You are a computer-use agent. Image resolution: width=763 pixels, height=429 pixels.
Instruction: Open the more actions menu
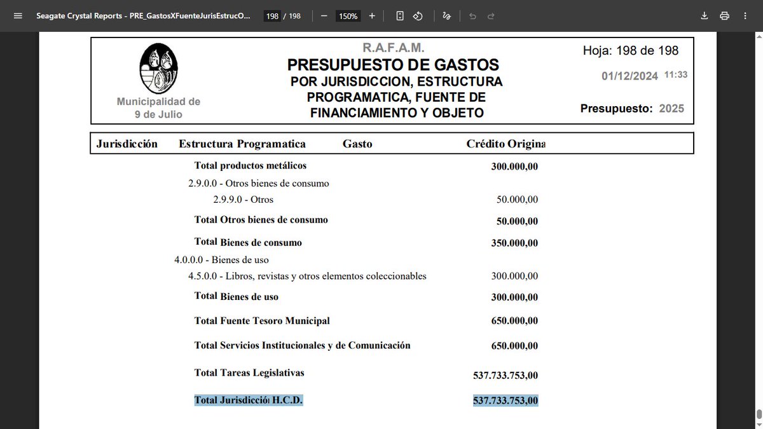pyautogui.click(x=745, y=16)
